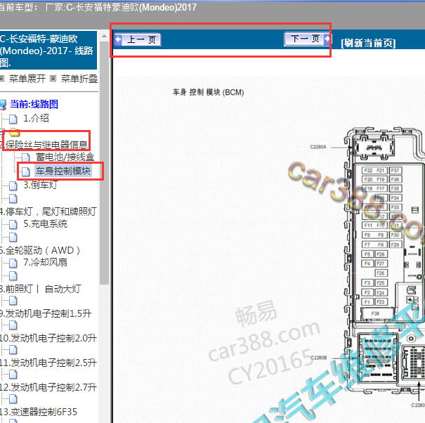
Task: Open 5.充电系统 entry
Action: click(x=45, y=223)
